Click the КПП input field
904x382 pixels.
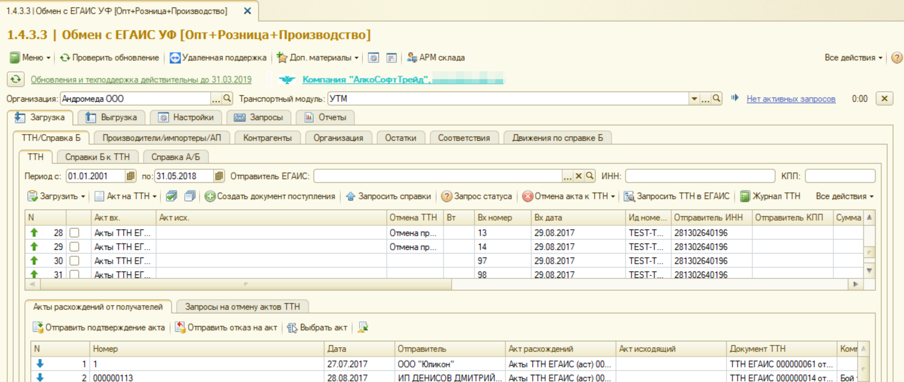(840, 176)
